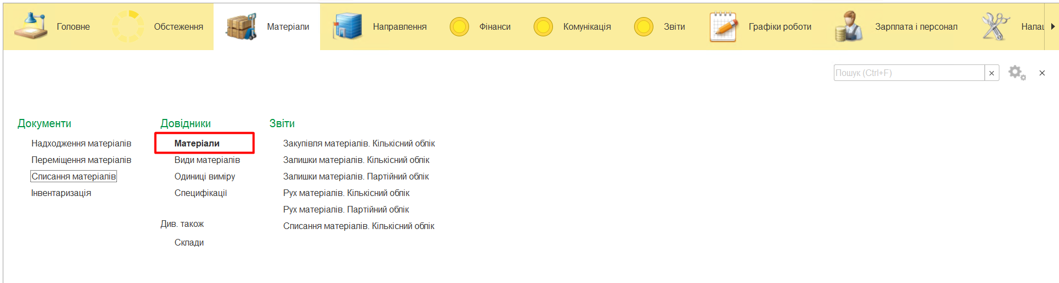Clear the search field with the x button
The height and width of the screenshot is (283, 1059).
tap(992, 73)
